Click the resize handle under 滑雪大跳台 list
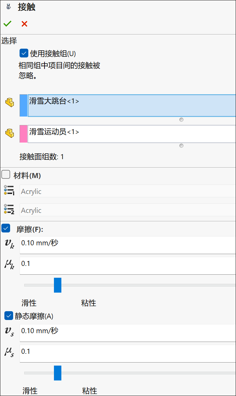Screen dimensions: 236x396 pos(181,120)
